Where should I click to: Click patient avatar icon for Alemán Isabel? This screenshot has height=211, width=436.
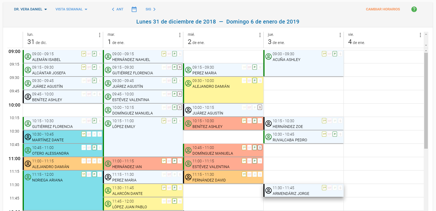28,57
